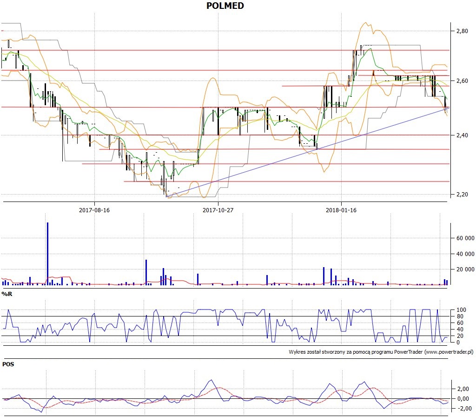Select the 2017-08-16 date label

tap(94, 210)
